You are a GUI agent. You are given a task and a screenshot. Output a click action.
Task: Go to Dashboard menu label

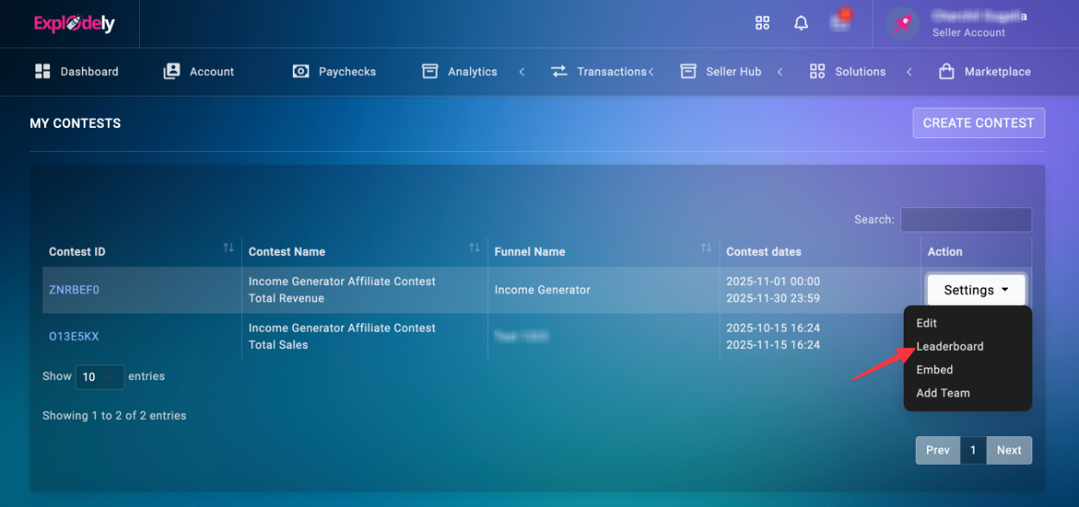(x=89, y=72)
